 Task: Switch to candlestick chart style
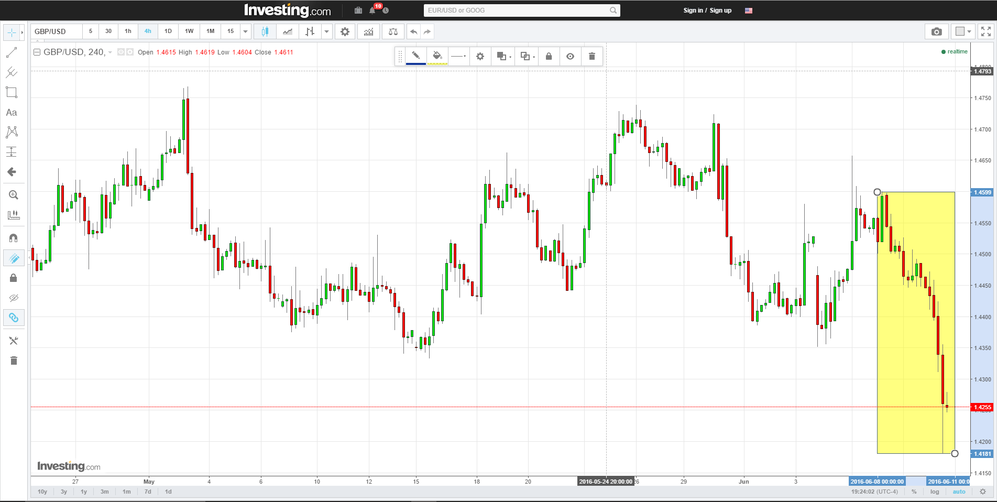point(265,31)
